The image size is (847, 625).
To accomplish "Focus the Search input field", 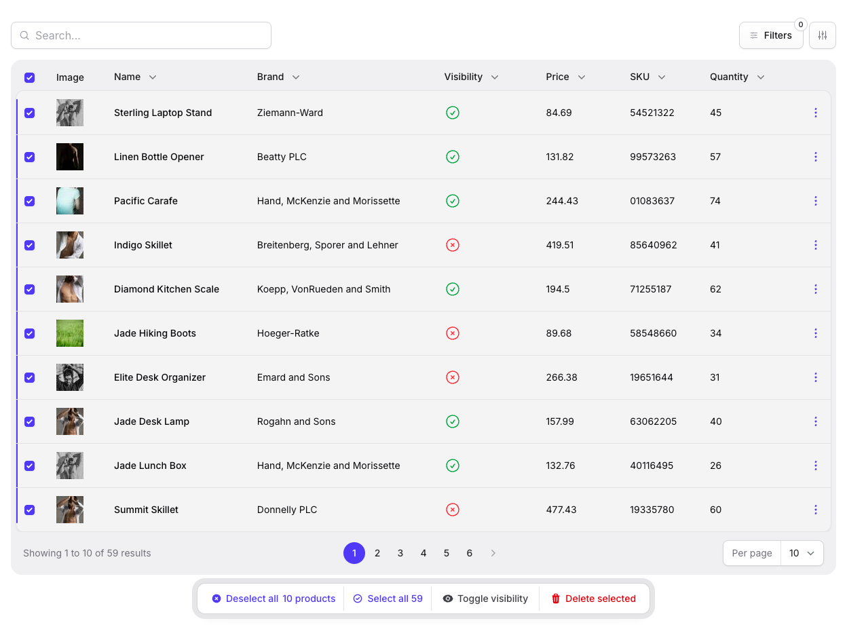I will [x=141, y=35].
